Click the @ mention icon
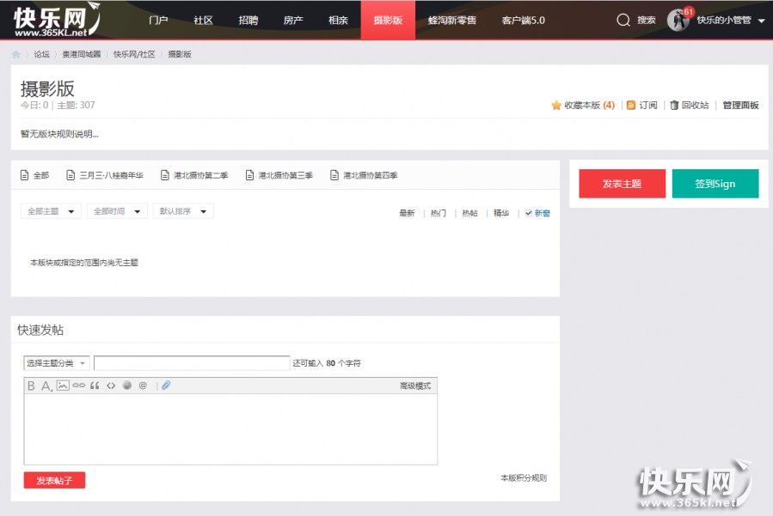The image size is (773, 516). coord(143,385)
